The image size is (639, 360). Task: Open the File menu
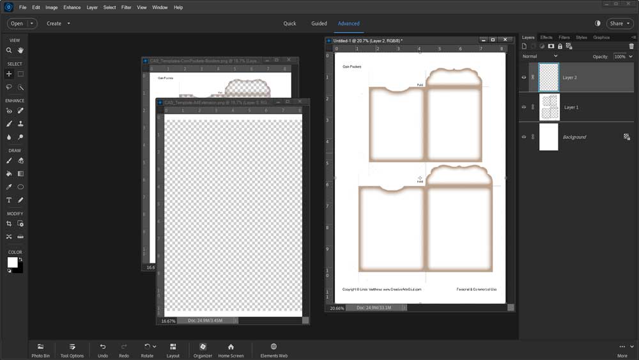click(x=23, y=7)
